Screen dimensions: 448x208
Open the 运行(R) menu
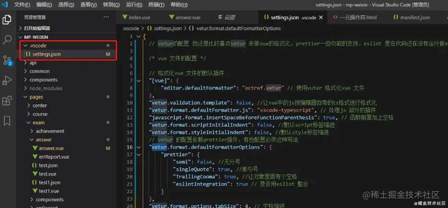click(134, 5)
